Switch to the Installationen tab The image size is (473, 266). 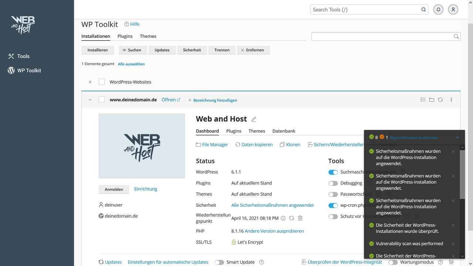[96, 36]
